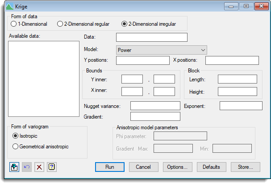
Task: Select Isotropic variogram form
Action: tap(16, 135)
